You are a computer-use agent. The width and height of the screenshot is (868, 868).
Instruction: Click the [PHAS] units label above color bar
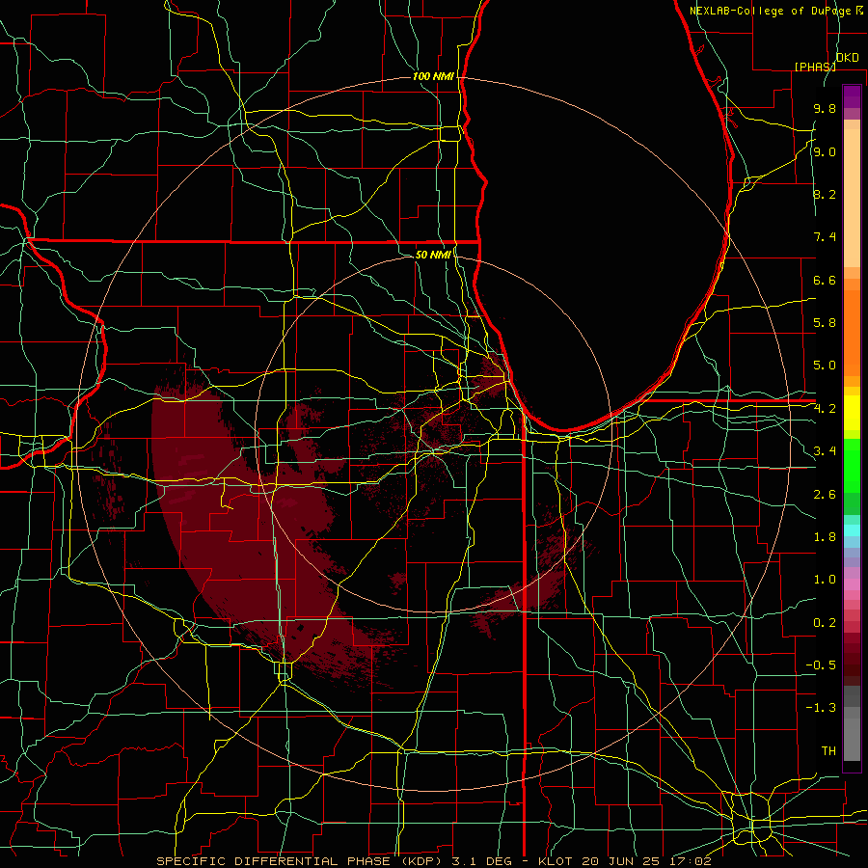click(815, 67)
